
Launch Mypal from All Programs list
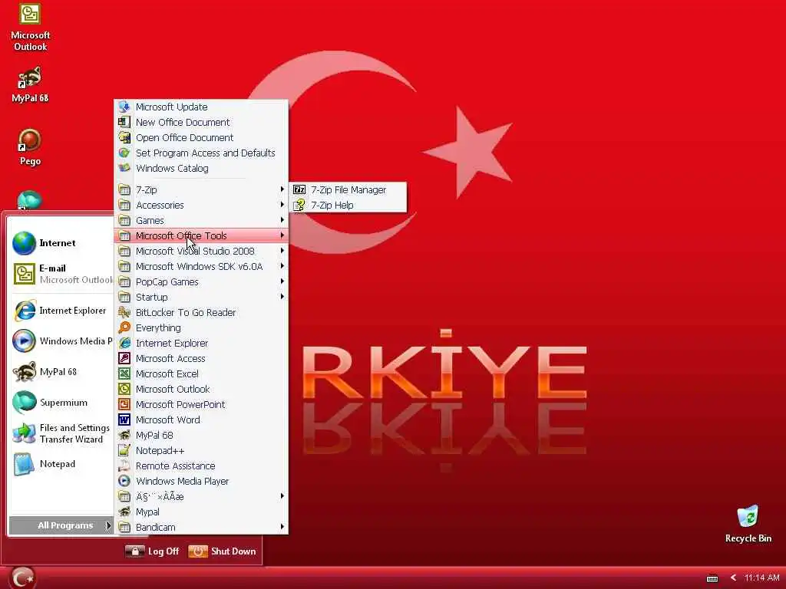(x=201, y=512)
